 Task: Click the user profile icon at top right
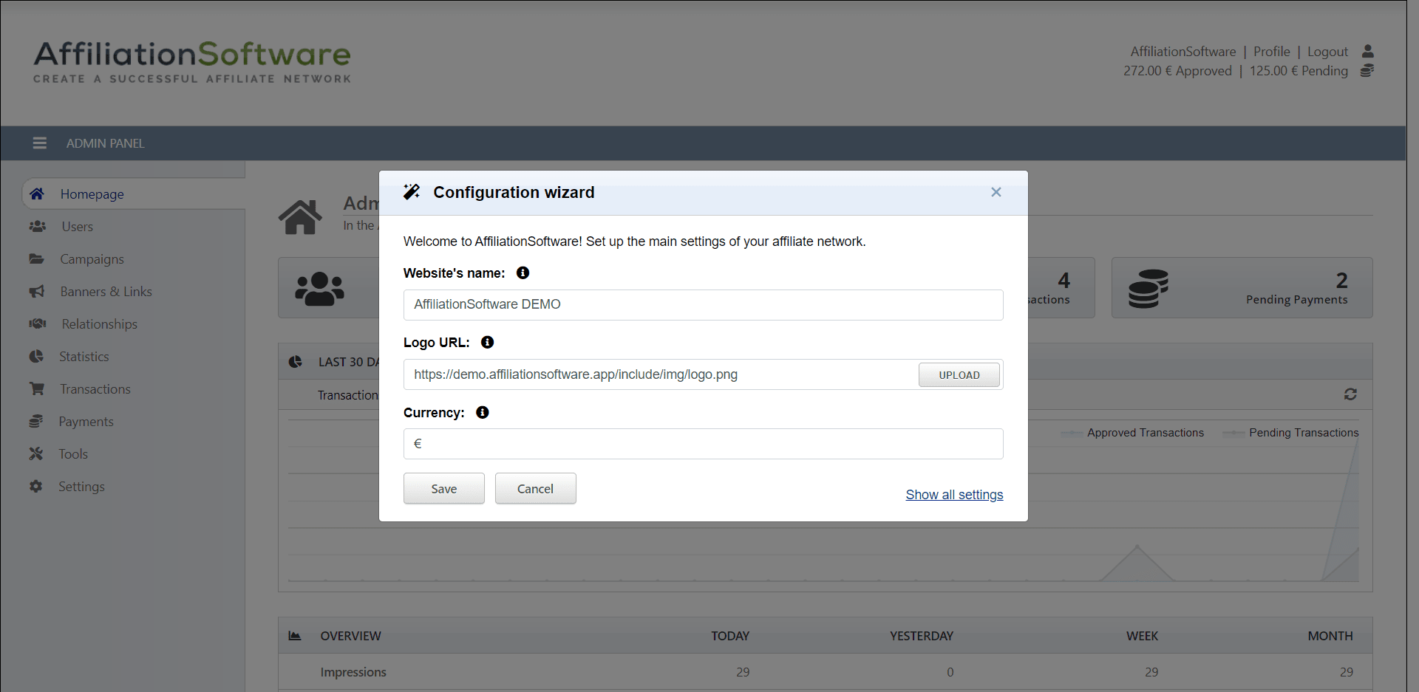point(1367,52)
